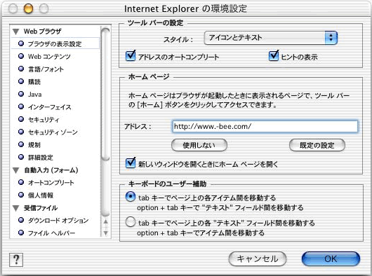Click the home page アドレス text field
Screen dimensions: 372x276
click(265, 126)
